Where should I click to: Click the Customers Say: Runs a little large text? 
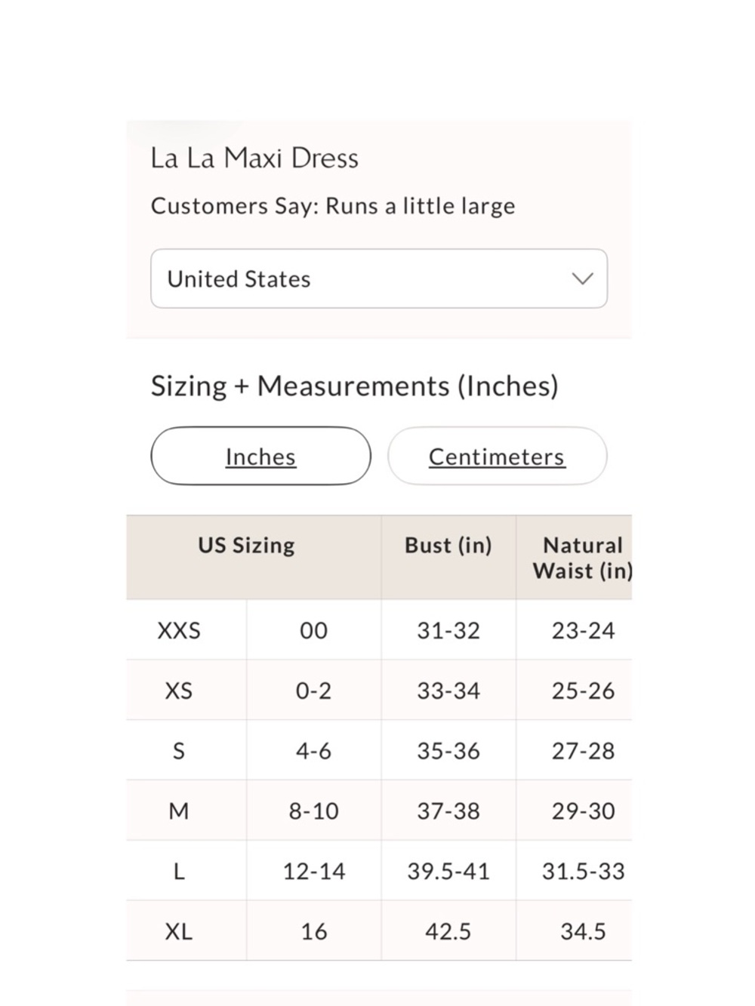(333, 206)
